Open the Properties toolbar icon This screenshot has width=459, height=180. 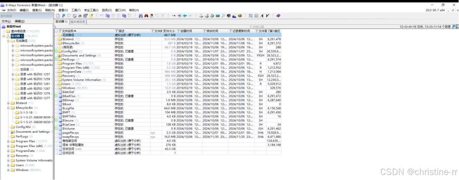click(x=85, y=16)
